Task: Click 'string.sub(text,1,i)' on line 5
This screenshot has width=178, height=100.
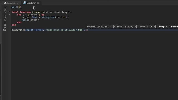Action: [55, 17]
